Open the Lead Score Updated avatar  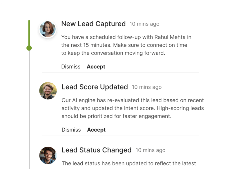coord(48,91)
